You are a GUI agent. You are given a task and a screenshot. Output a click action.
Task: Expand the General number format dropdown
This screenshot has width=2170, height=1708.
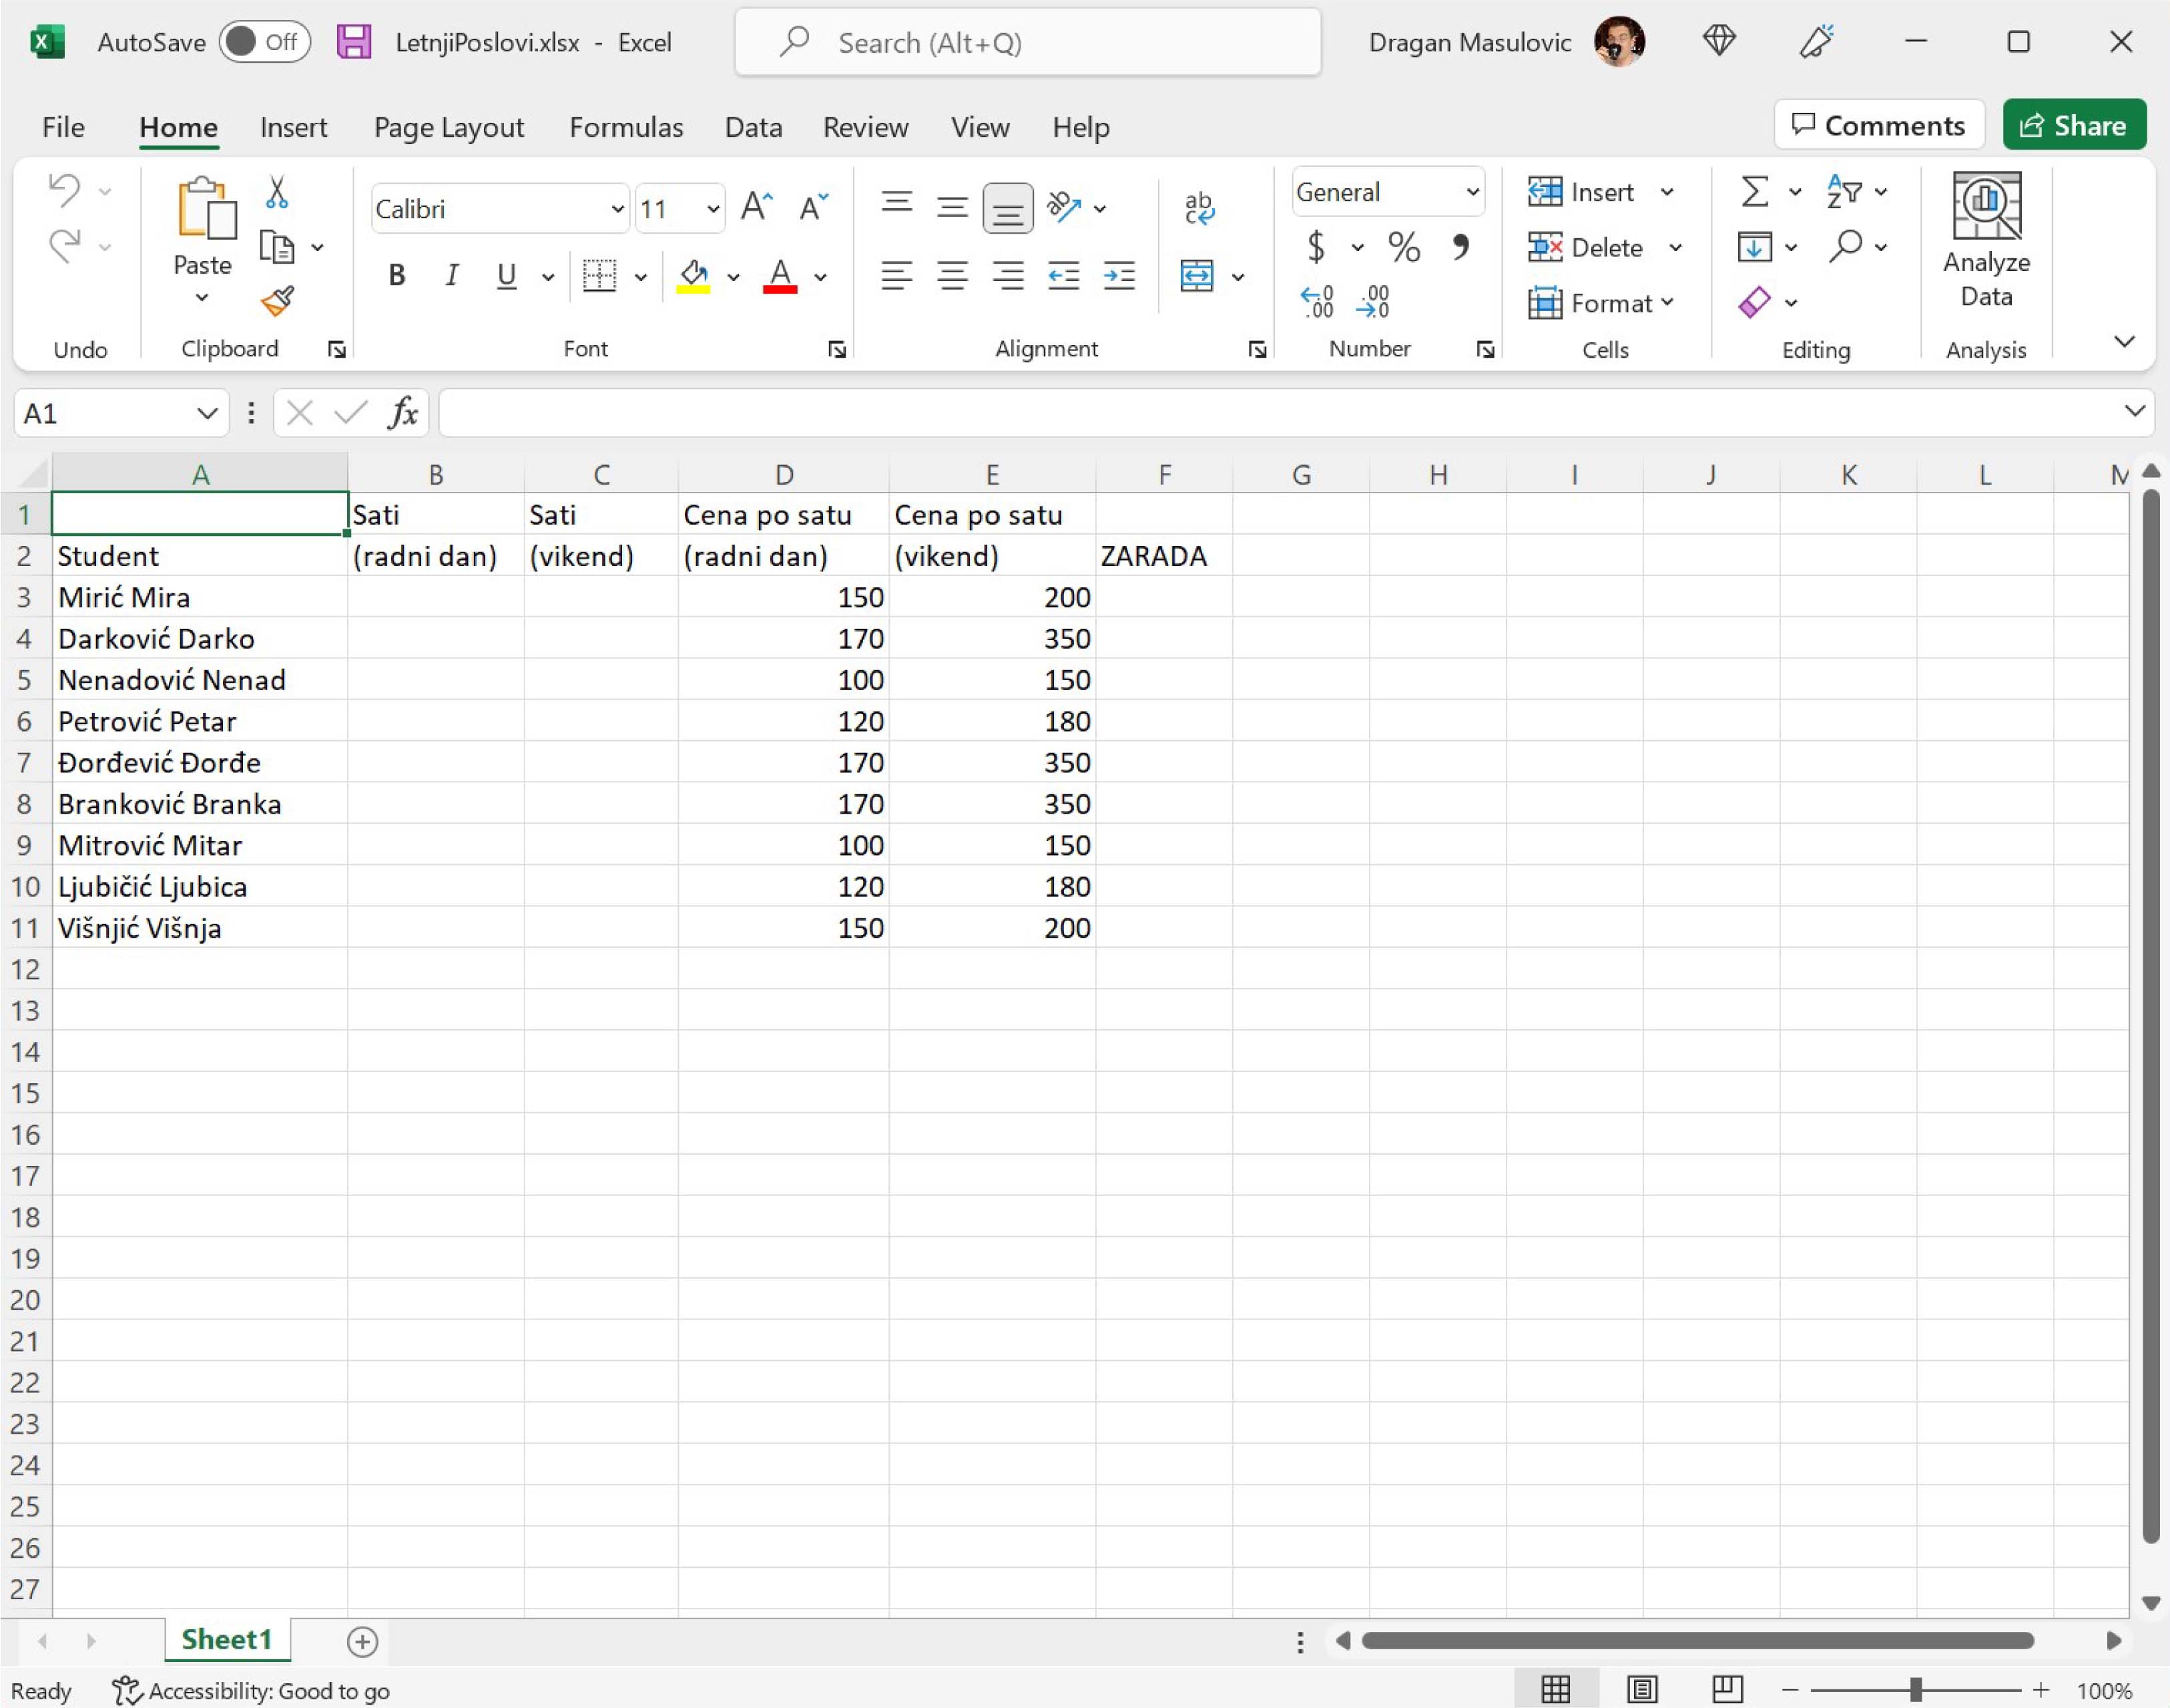[1472, 192]
